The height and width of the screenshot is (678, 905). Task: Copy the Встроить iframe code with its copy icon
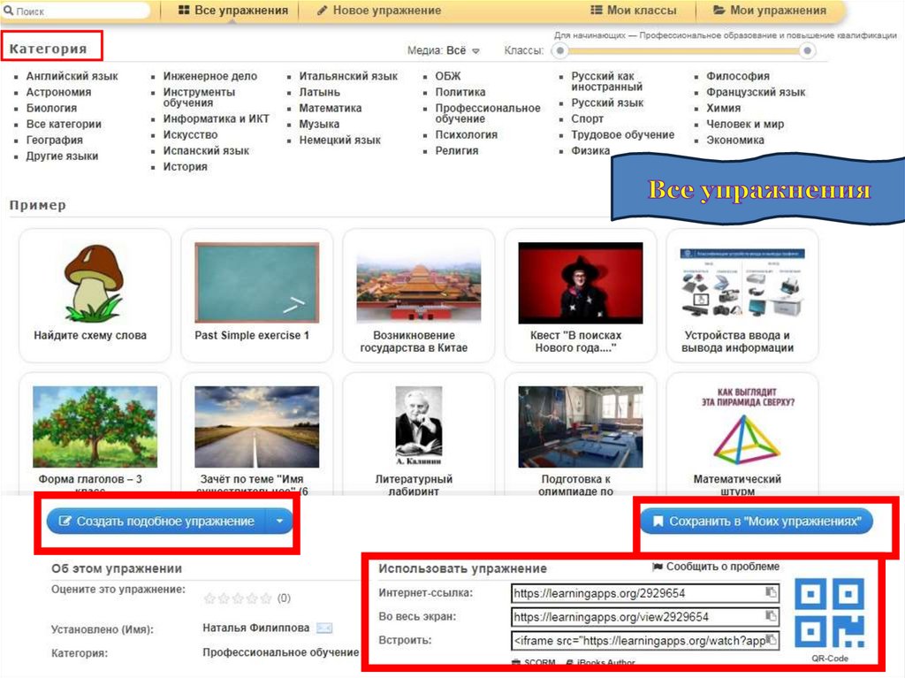point(771,639)
